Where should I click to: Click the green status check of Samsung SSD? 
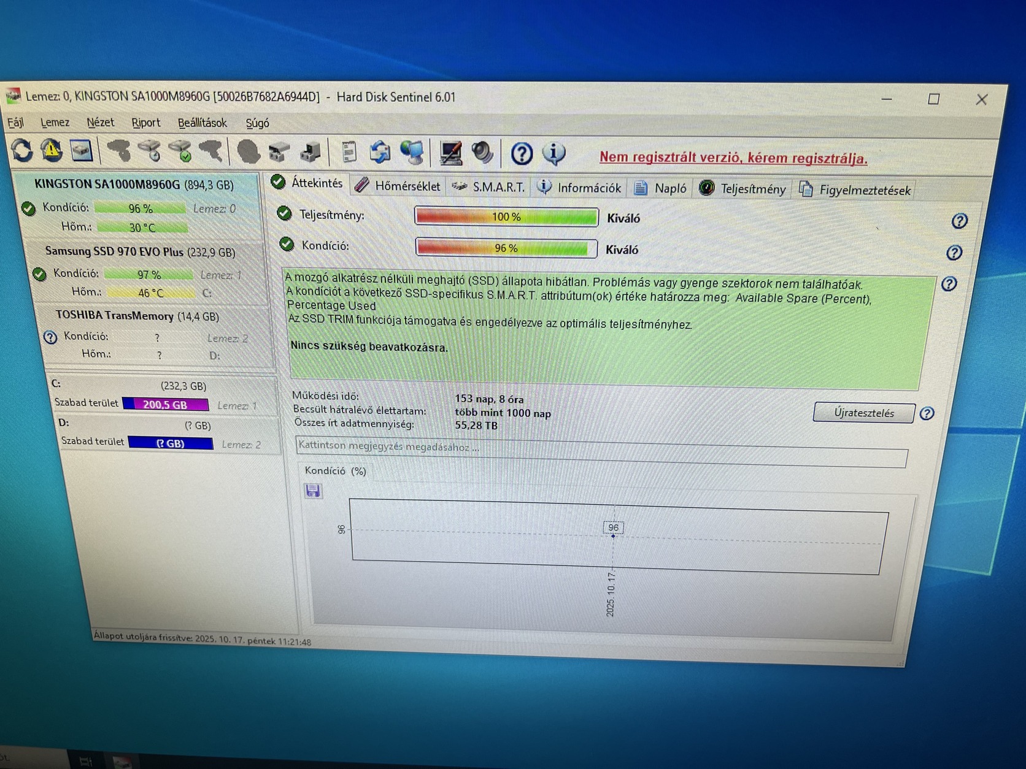coord(39,274)
